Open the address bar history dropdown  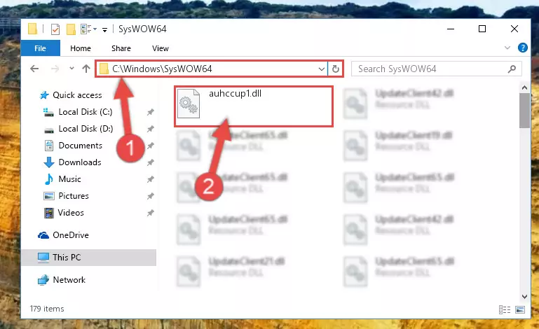pos(322,69)
